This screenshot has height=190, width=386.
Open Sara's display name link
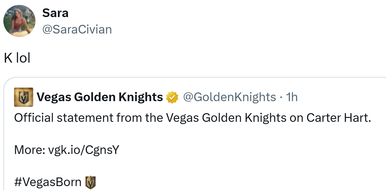[x=55, y=13]
